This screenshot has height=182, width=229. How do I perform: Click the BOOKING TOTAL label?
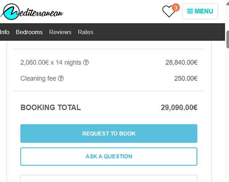click(50, 107)
